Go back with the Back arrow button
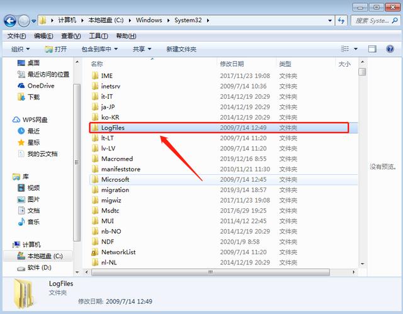 click(10, 21)
